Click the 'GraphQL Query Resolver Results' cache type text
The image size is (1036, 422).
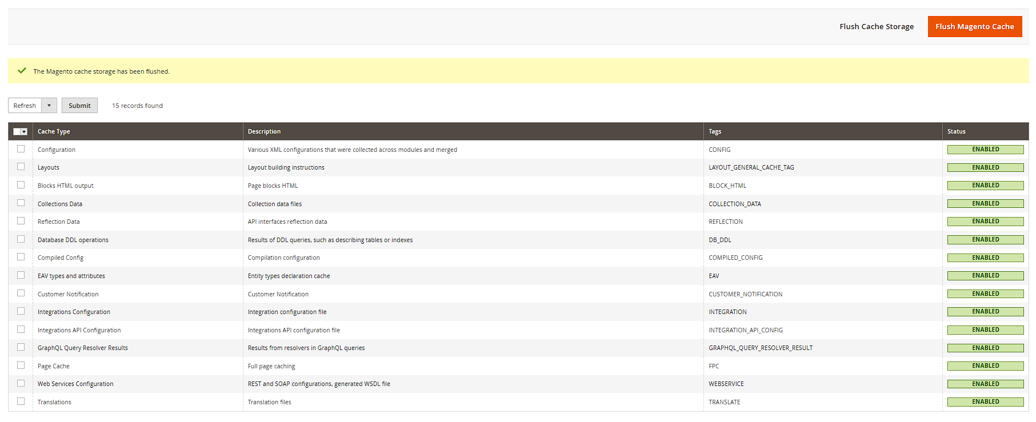[x=83, y=348]
